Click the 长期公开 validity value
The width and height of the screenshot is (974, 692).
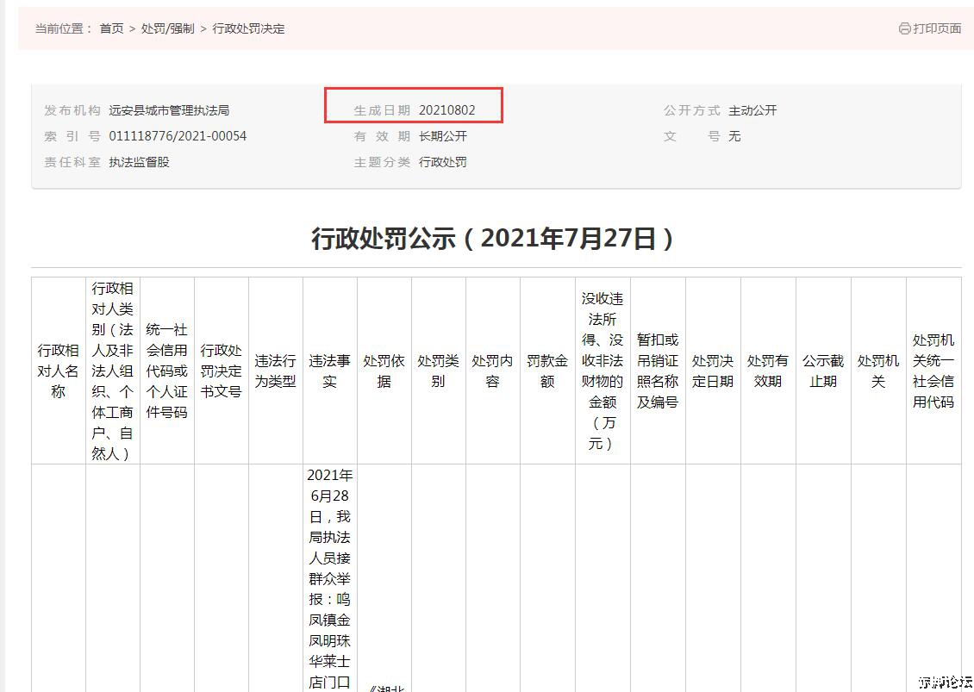click(x=443, y=136)
